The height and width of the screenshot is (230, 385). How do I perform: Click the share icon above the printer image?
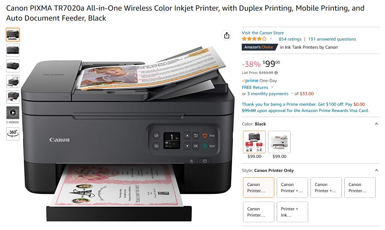pyautogui.click(x=227, y=35)
